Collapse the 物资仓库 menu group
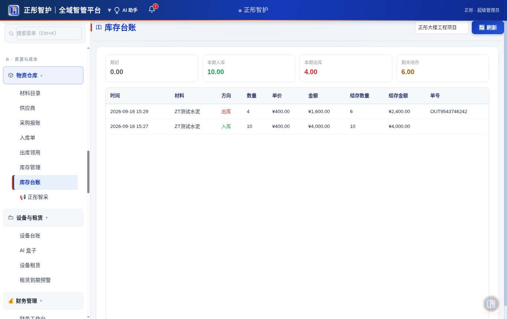The width and height of the screenshot is (507, 319). point(42,75)
